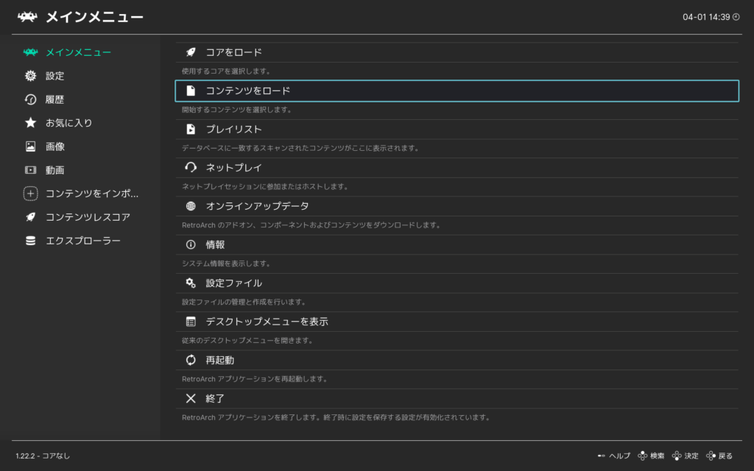Click the rocket icon beside コアをロード
The image size is (754, 471).
point(191,52)
